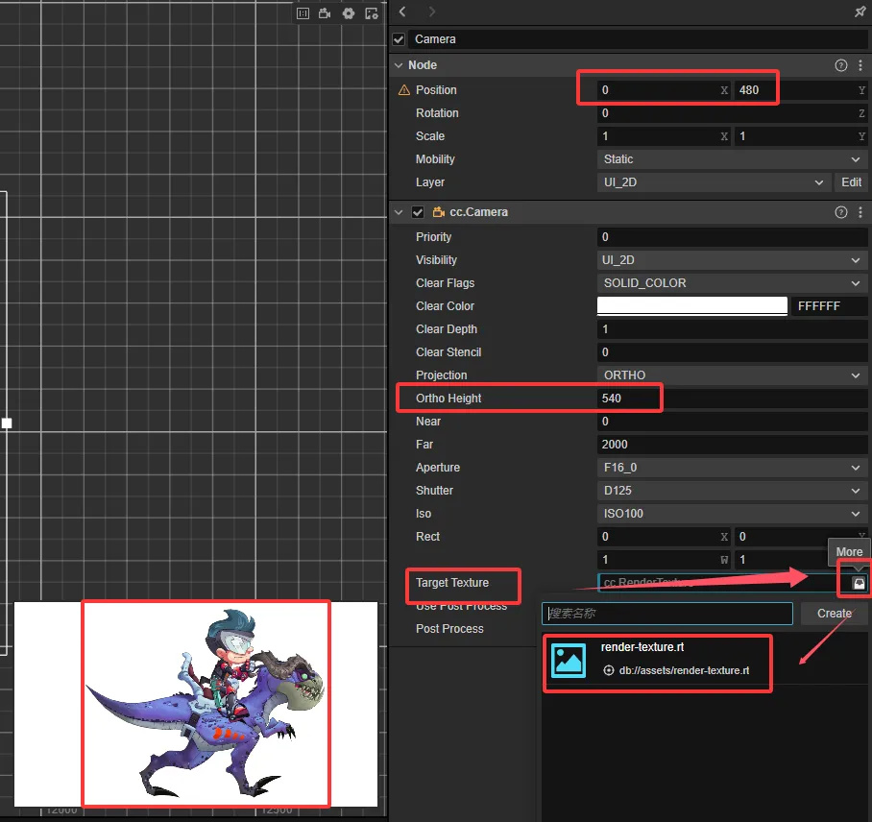The height and width of the screenshot is (822, 872).
Task: Click the Scale Y field
Action: [x=800, y=136]
